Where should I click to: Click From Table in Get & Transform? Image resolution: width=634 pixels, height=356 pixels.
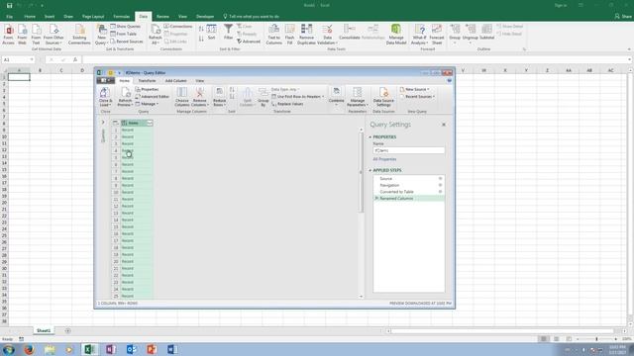pyautogui.click(x=123, y=34)
